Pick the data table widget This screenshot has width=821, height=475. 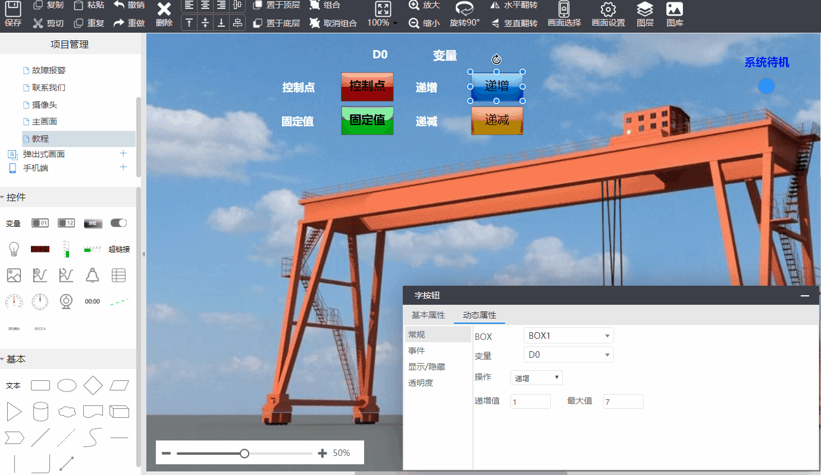(119, 275)
